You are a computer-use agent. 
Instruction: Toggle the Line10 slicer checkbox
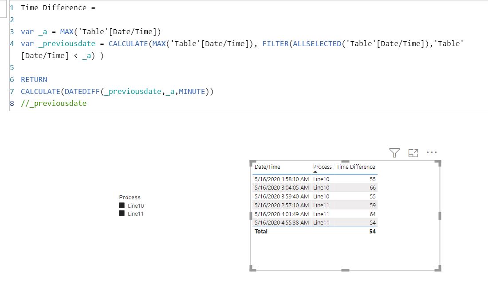122,205
